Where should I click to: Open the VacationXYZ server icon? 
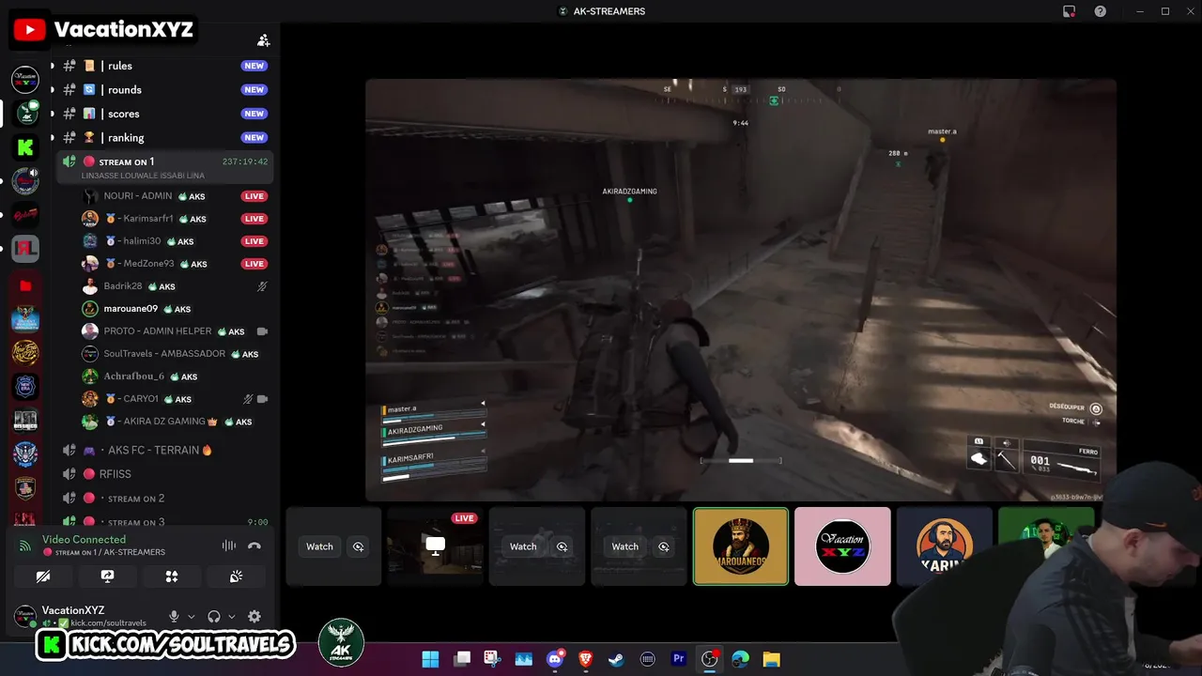(x=25, y=80)
